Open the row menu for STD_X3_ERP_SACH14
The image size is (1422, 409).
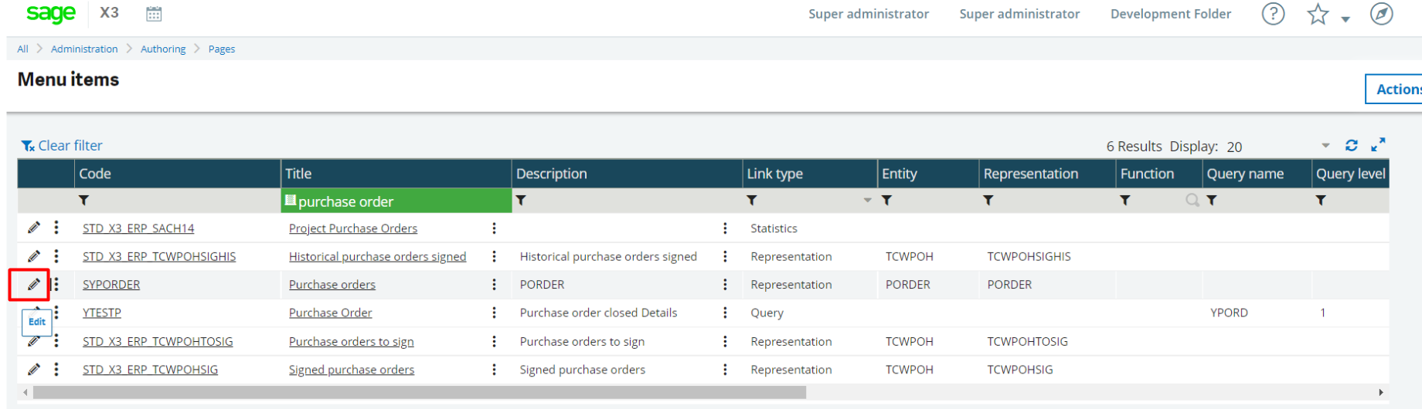click(56, 228)
